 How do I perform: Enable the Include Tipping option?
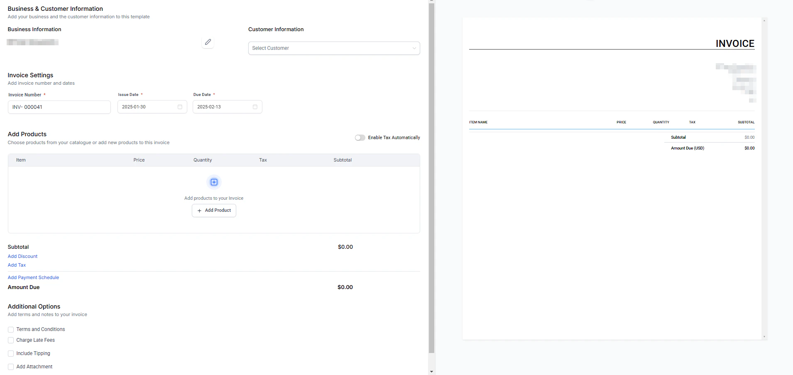10,353
